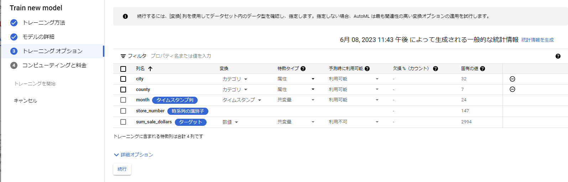Click the completed checkmark for モデルの詳細
Image resolution: width=568 pixels, height=182 pixels.
tap(14, 37)
